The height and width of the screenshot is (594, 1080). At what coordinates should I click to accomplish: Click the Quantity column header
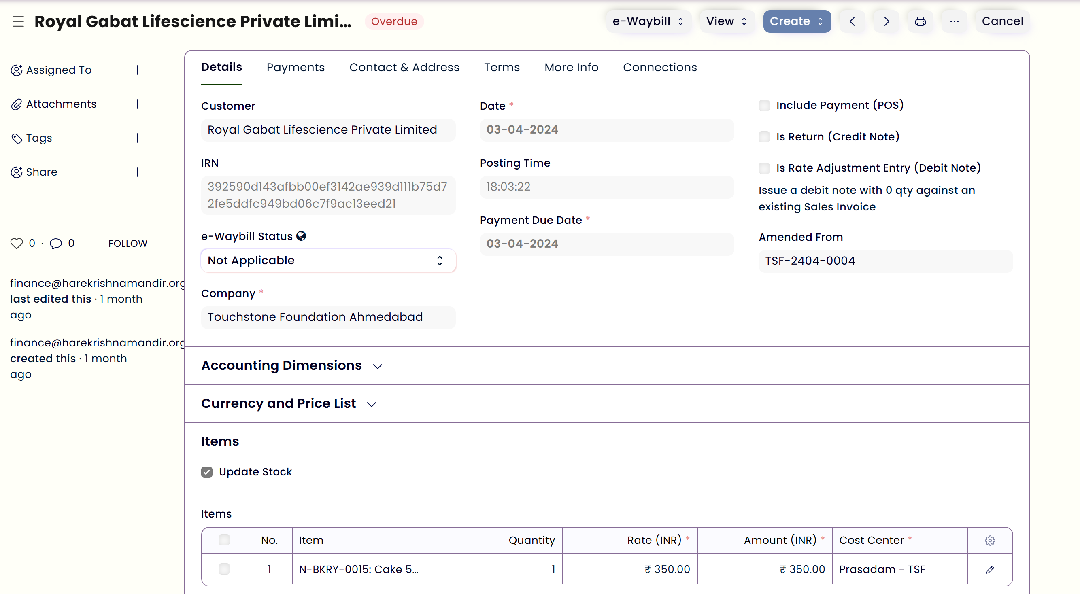click(494, 540)
